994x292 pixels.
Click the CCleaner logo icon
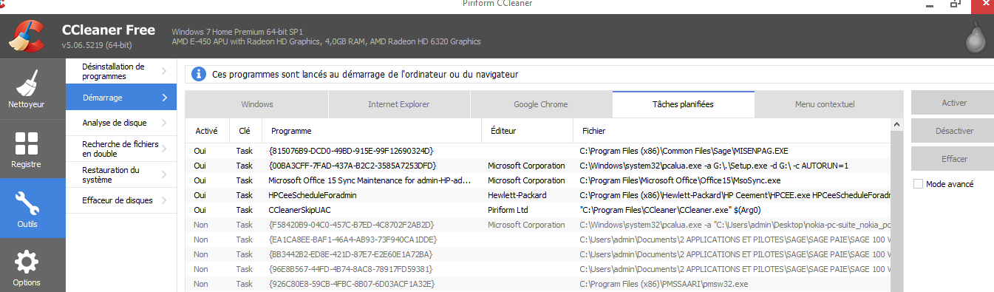26,37
